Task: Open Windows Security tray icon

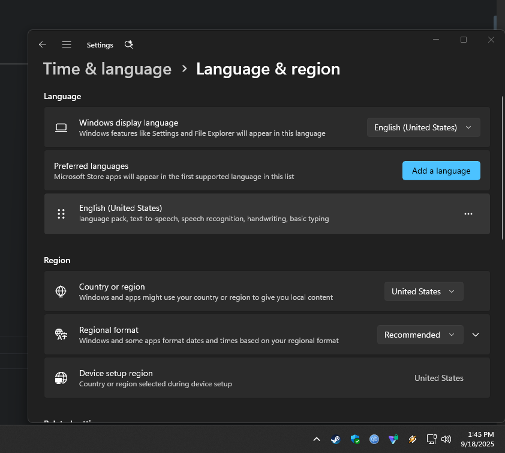Action: 355,439
